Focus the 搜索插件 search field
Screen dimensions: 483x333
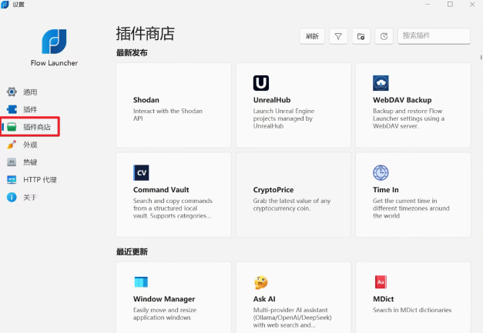click(434, 36)
